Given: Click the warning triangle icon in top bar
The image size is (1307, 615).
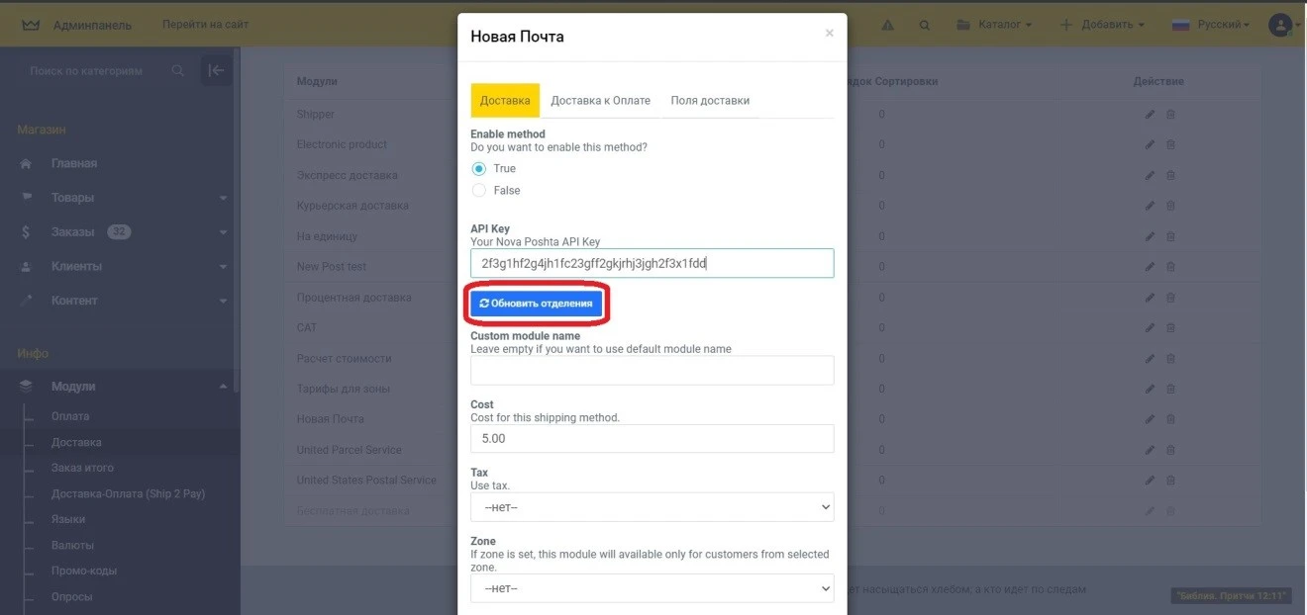Looking at the screenshot, I should click(887, 25).
